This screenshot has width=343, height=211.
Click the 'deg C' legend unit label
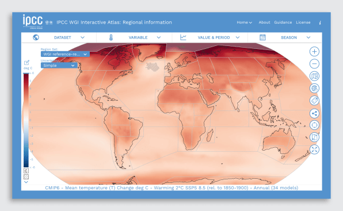click(x=28, y=68)
